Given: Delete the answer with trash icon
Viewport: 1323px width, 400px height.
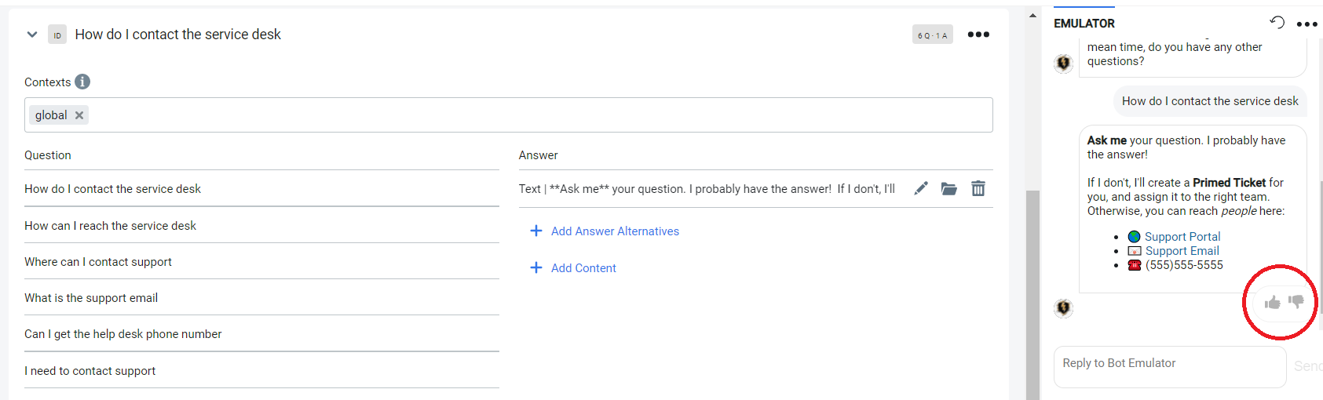Looking at the screenshot, I should (978, 188).
